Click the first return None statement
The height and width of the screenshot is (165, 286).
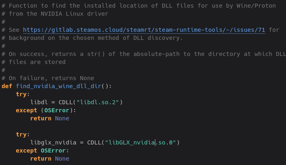click(x=49, y=118)
